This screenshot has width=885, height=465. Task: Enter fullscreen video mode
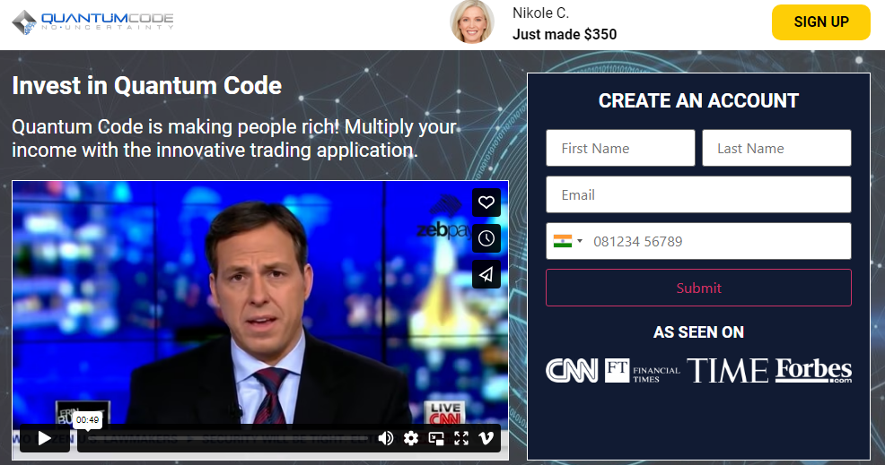[461, 438]
